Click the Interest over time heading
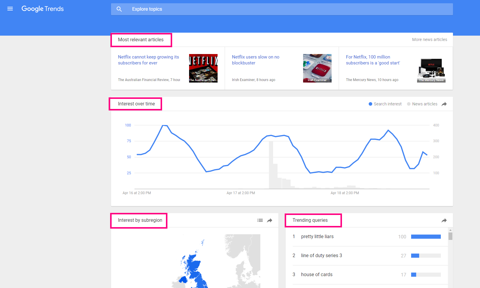The height and width of the screenshot is (288, 480). coord(136,104)
